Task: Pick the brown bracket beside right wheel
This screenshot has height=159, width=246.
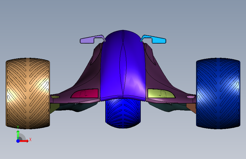Action: point(192,108)
